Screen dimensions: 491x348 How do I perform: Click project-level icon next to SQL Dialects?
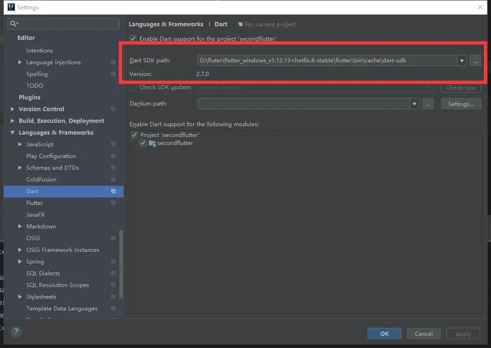(113, 273)
